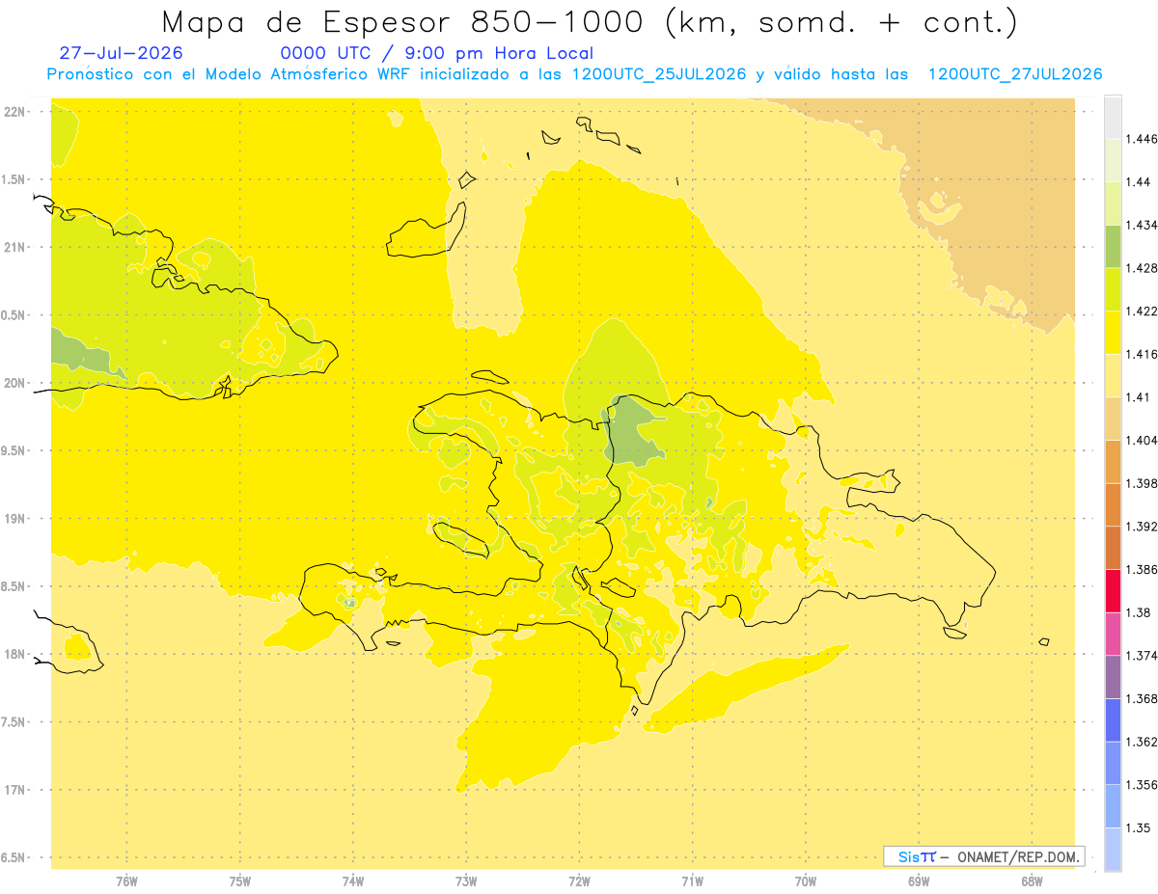Click the legend value 1.38
The width and height of the screenshot is (1158, 894).
click(1138, 612)
